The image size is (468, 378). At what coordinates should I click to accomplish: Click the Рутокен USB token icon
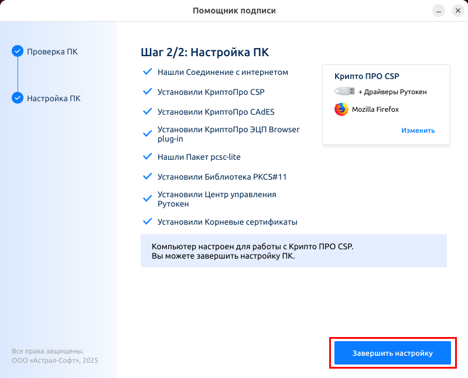tap(344, 91)
